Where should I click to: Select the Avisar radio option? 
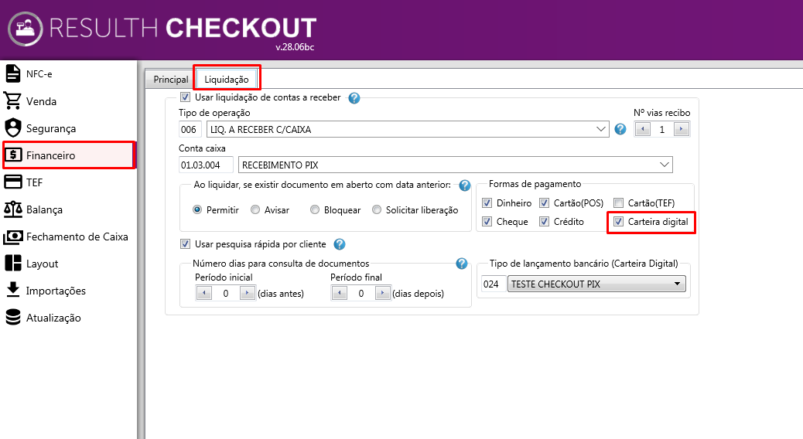point(255,209)
